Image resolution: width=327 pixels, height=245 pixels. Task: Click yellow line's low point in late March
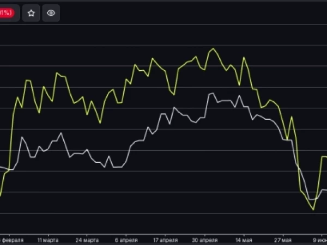point(100,123)
